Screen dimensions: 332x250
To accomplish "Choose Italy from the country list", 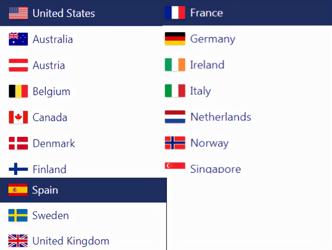I will click(200, 91).
